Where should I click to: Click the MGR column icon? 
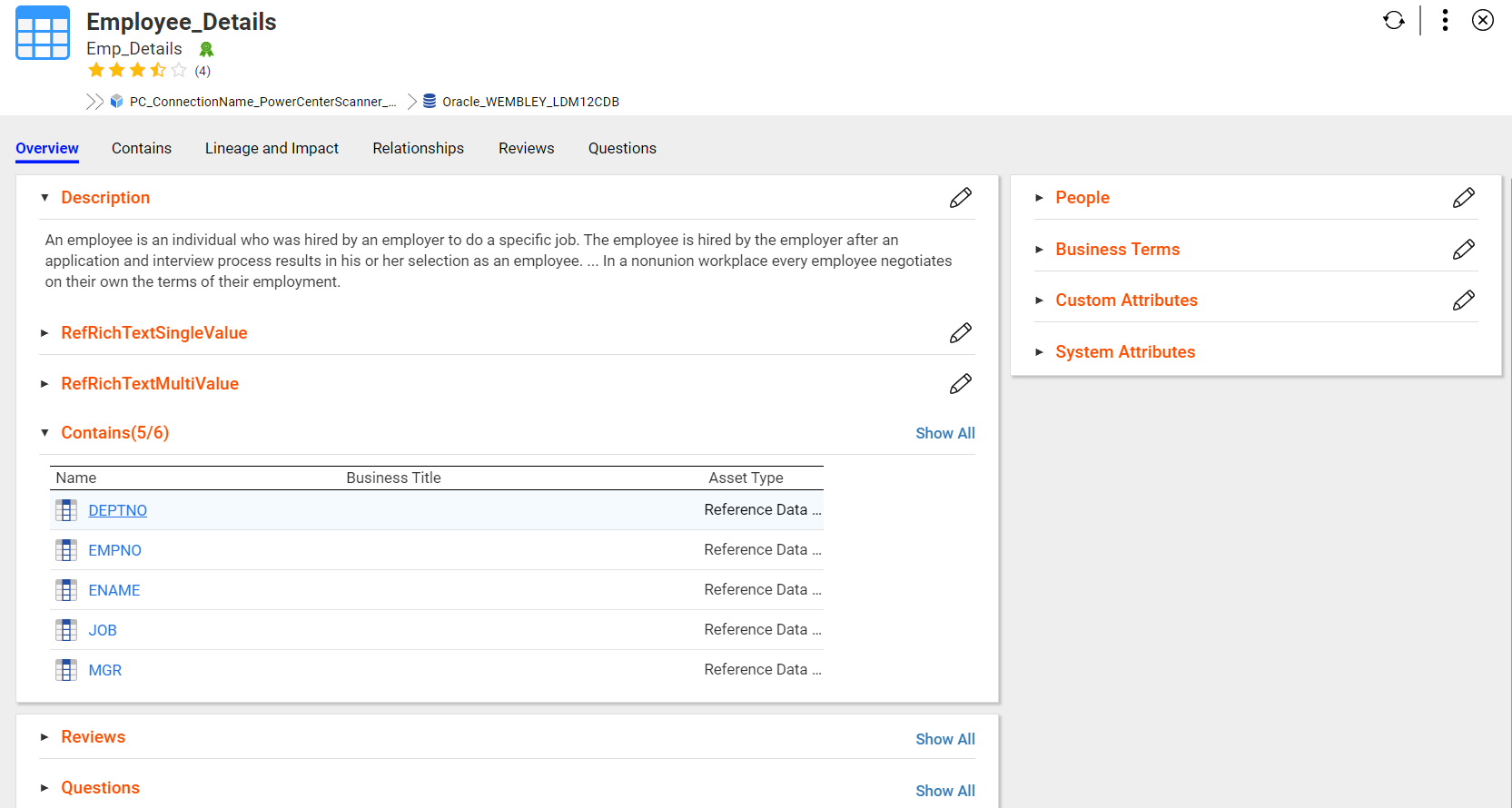66,670
